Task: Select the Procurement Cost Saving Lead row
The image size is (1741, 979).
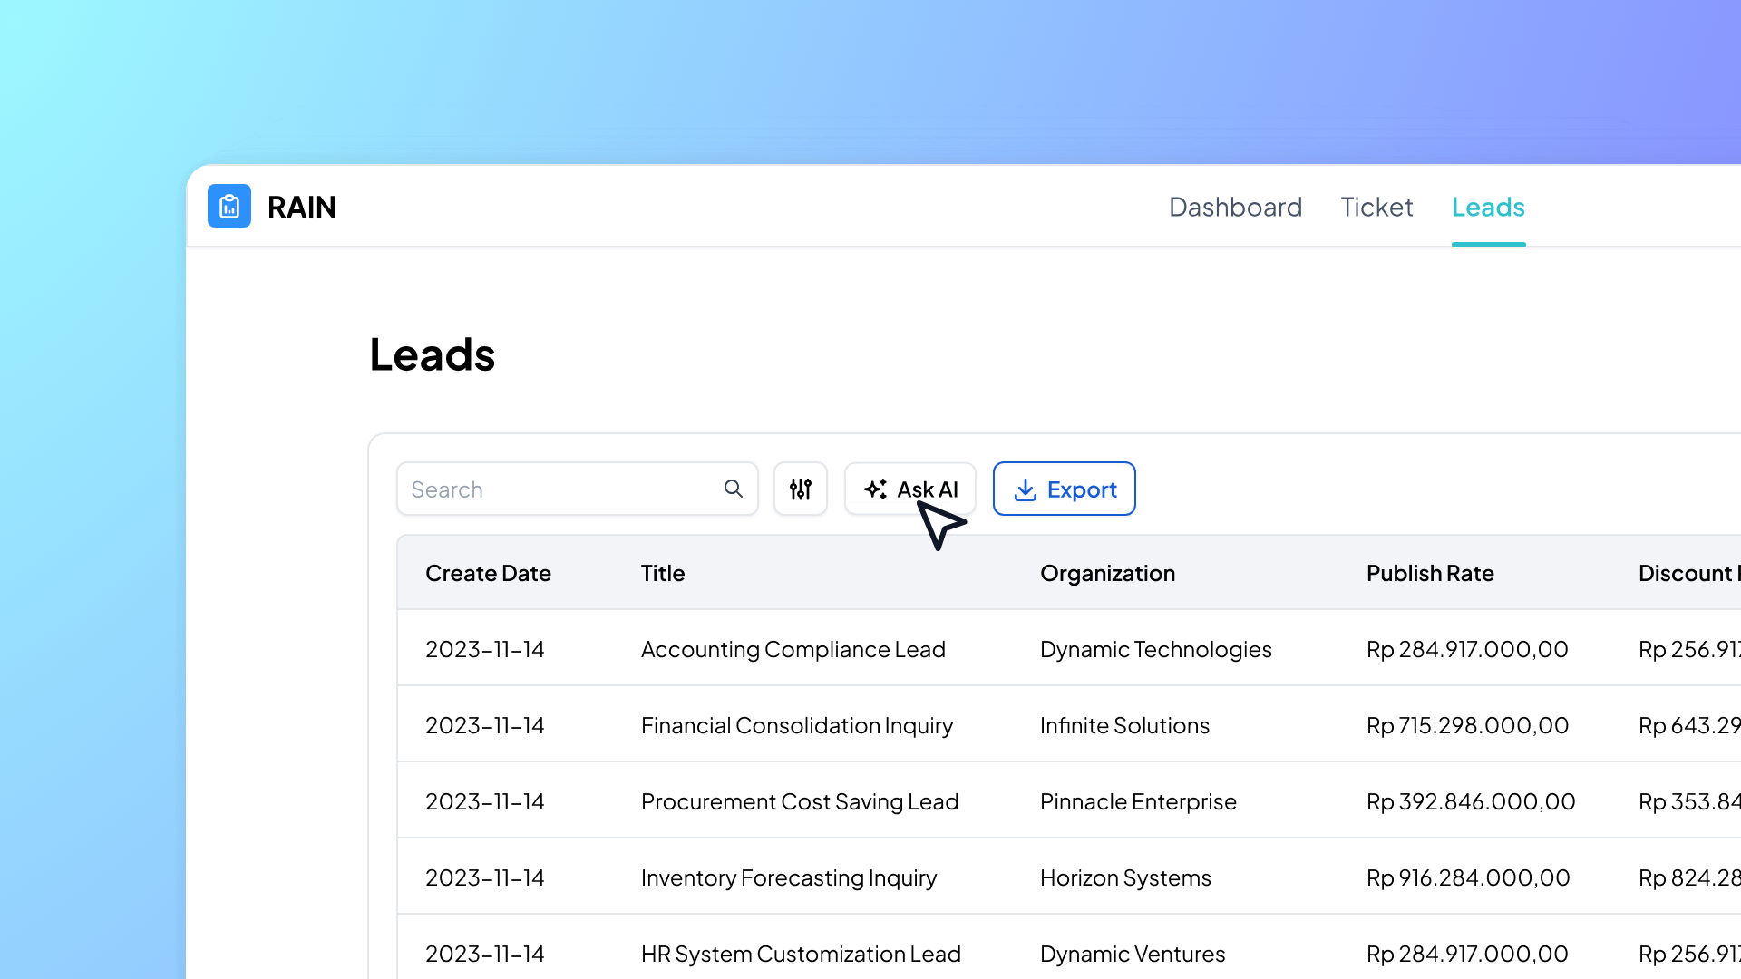Action: (x=799, y=802)
